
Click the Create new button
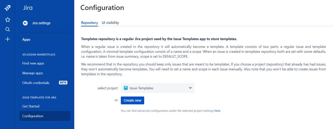132,100
